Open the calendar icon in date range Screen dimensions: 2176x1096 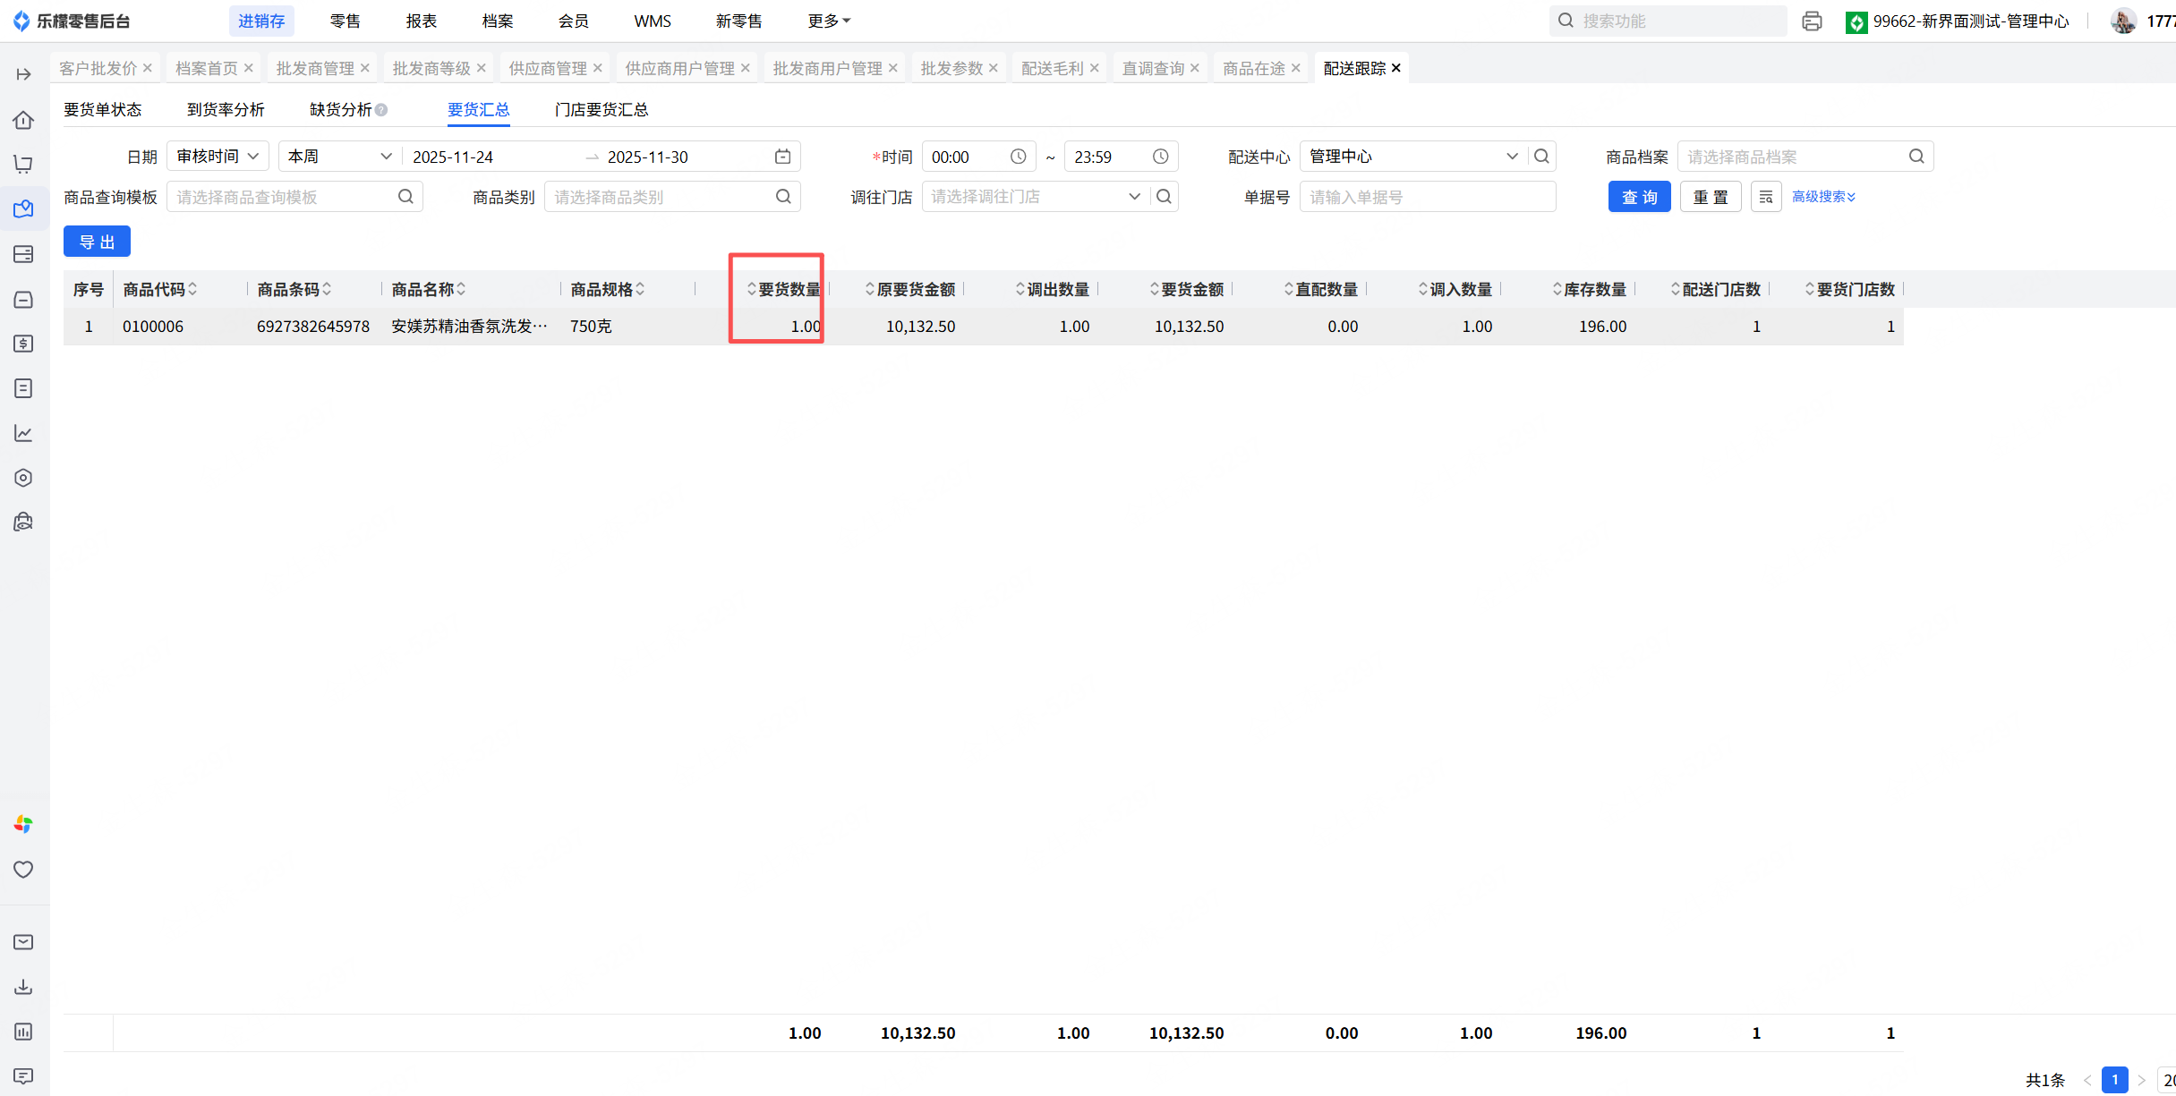(782, 157)
